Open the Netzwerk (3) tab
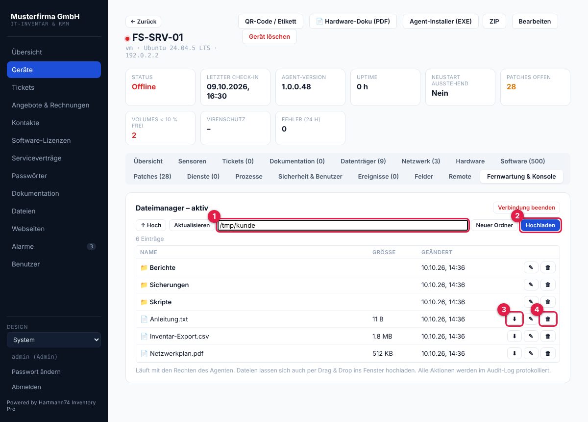This screenshot has height=422, width=588. (421, 161)
